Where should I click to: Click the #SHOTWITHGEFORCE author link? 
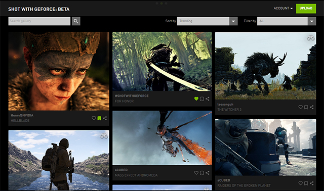pyautogui.click(x=132, y=96)
